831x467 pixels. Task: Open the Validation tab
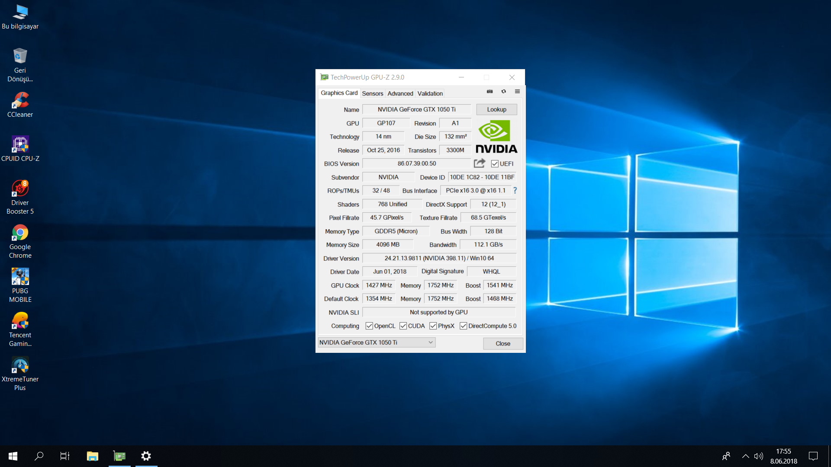[430, 93]
